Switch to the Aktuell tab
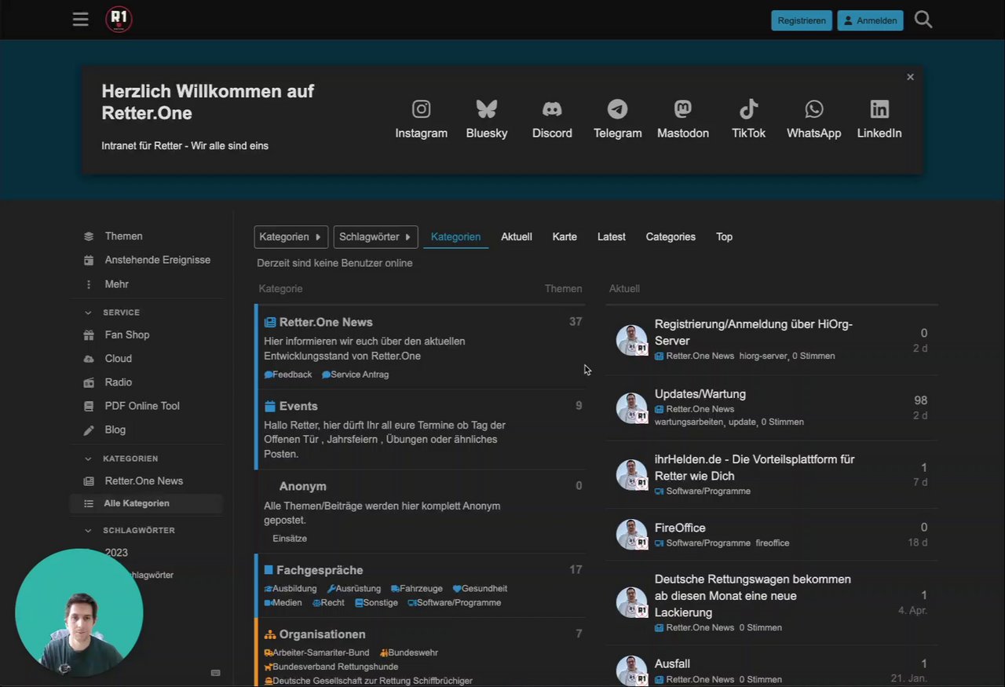The width and height of the screenshot is (1005, 687). 517,237
